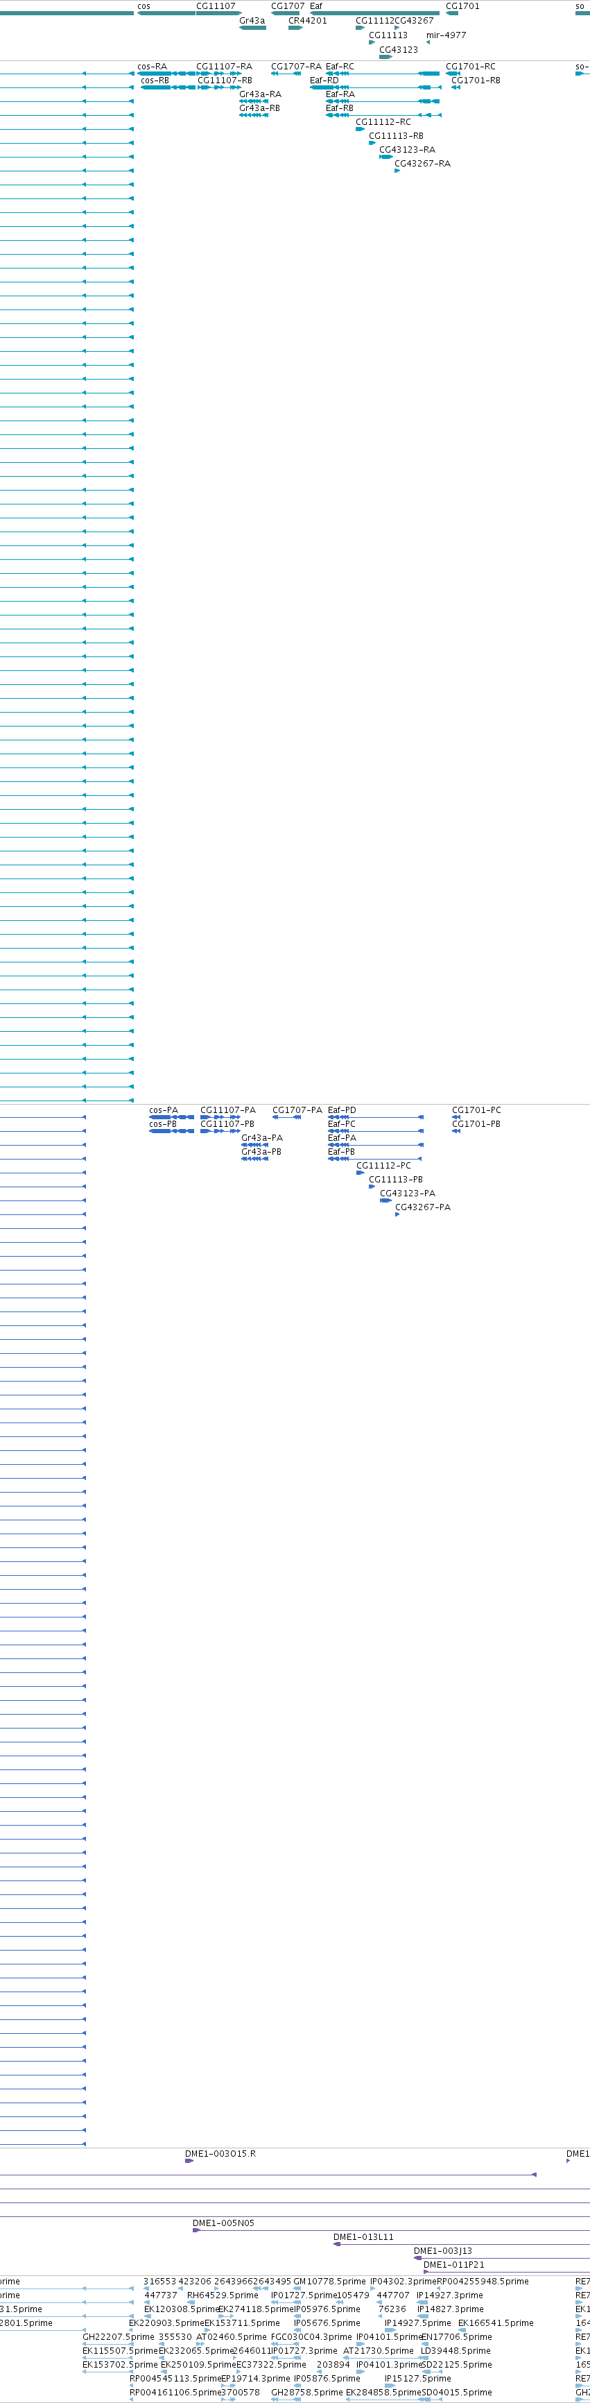Click the CG1701-PC protein label

(476, 1111)
